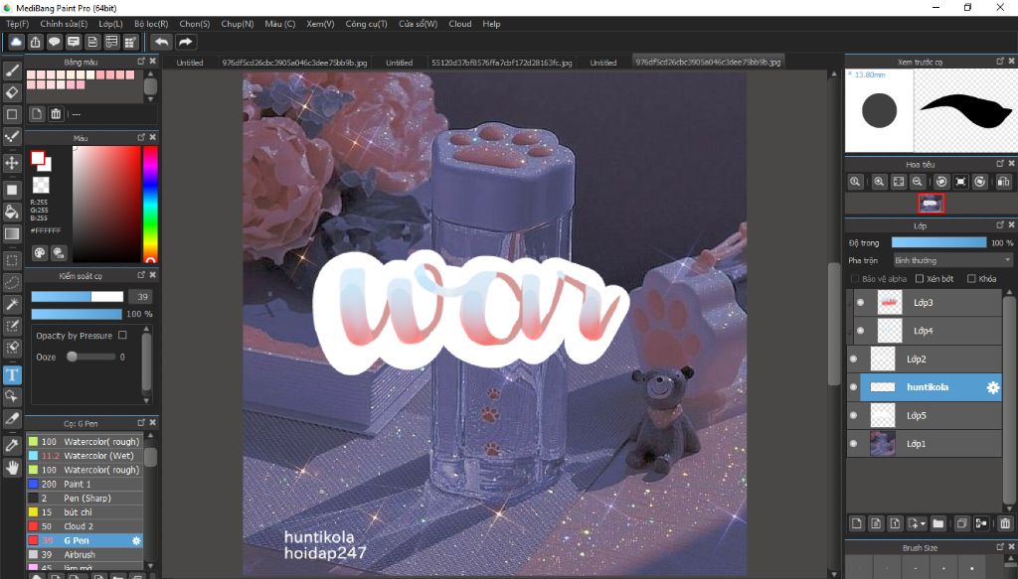1018x579 pixels.
Task: Toggle Bảo vệ alpha checkbox
Action: (854, 279)
